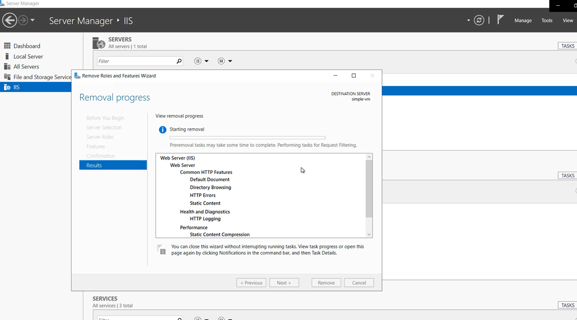Click the IIS sidebar icon
577x320 pixels.
(7, 87)
